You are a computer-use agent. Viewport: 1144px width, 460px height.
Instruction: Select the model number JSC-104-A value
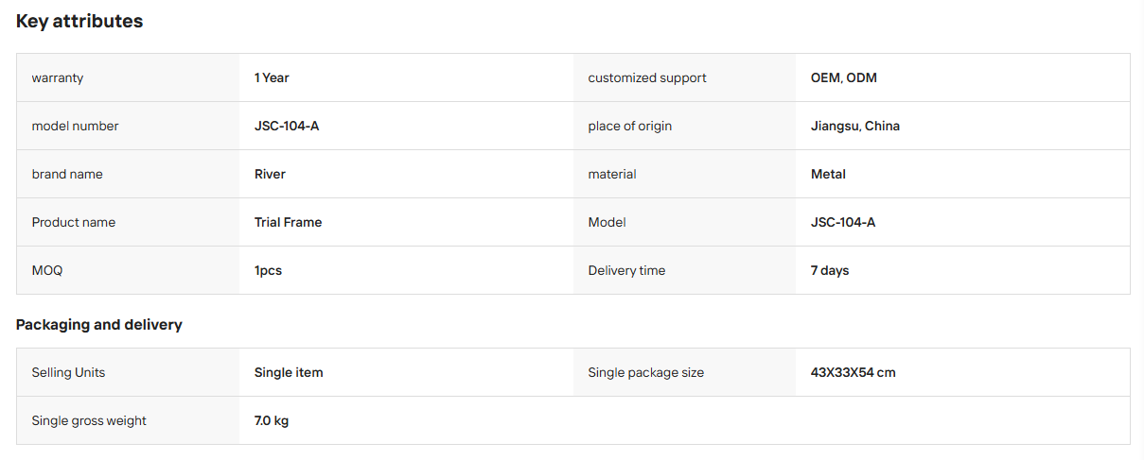coord(287,126)
